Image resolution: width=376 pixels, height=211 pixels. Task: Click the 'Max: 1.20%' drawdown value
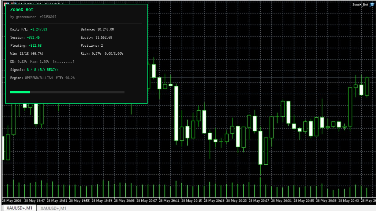(40, 62)
